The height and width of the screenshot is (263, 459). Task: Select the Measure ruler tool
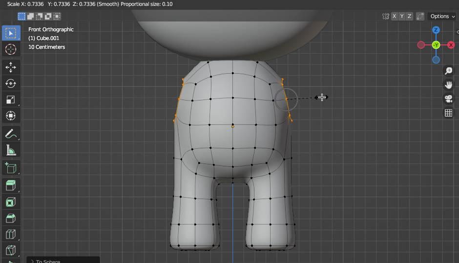point(11,150)
